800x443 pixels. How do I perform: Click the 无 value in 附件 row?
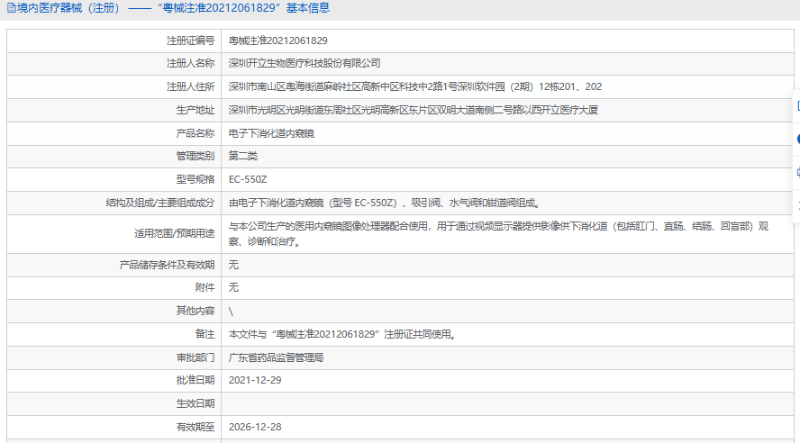click(x=233, y=287)
